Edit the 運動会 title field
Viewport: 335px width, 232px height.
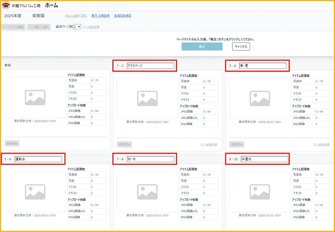coord(38,159)
